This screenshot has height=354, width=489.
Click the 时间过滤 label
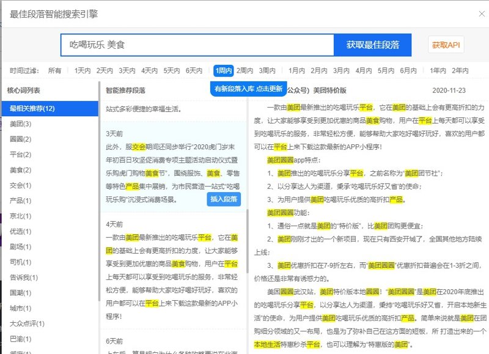click(x=24, y=70)
